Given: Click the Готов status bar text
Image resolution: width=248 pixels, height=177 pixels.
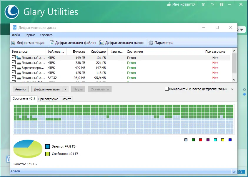Looking at the screenshot, I should click(16, 171).
